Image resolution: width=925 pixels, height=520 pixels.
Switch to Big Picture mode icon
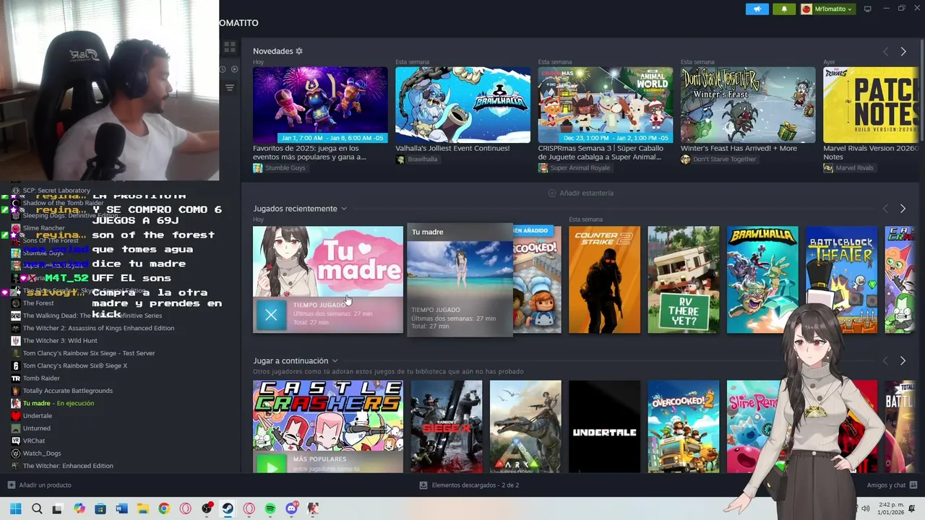868,9
